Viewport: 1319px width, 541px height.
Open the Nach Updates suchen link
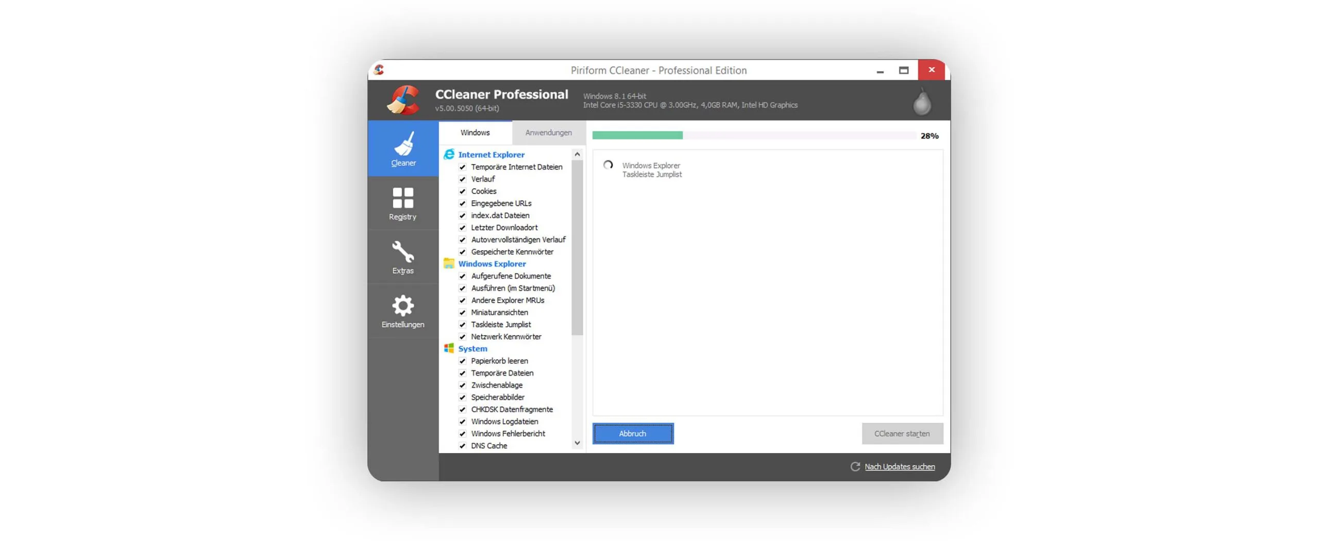click(899, 466)
